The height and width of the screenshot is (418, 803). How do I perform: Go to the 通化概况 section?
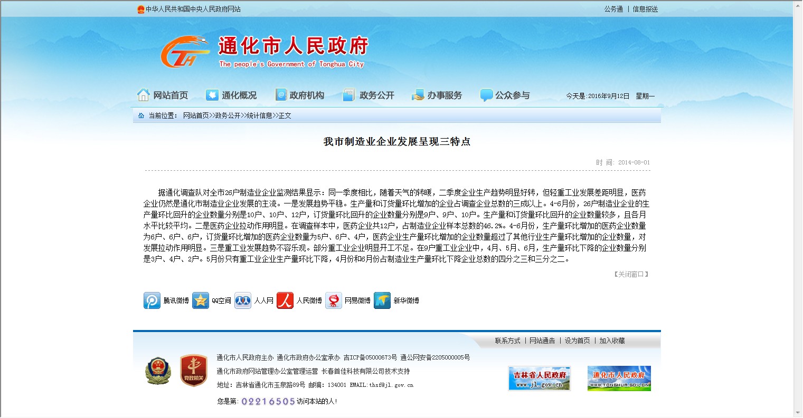coord(231,95)
